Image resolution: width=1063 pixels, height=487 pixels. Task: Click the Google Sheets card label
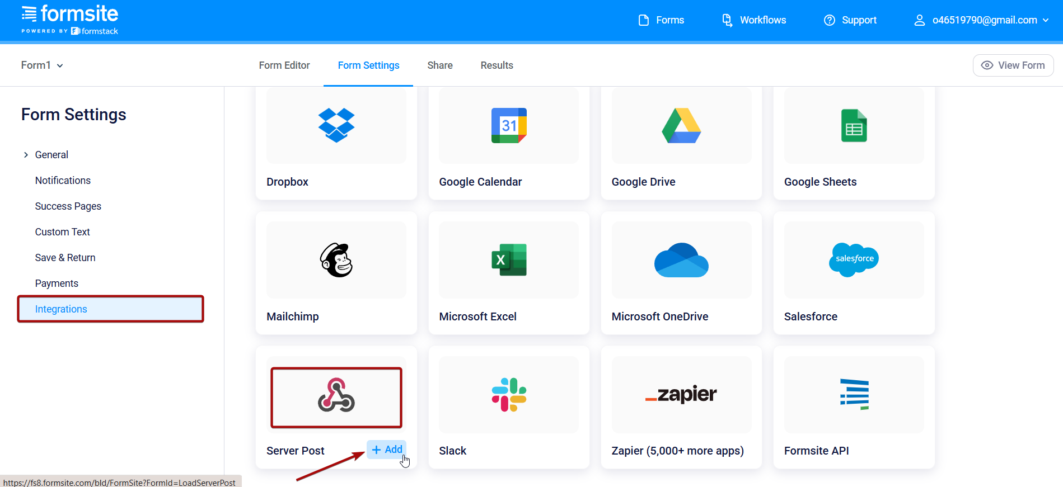820,182
